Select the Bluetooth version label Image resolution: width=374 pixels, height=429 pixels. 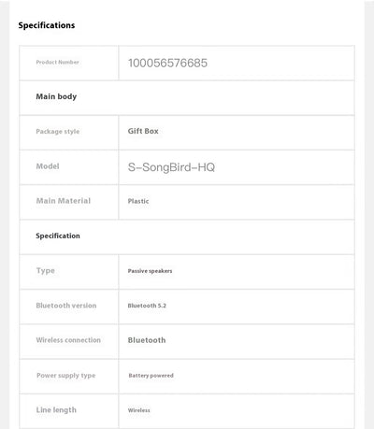pyautogui.click(x=66, y=306)
